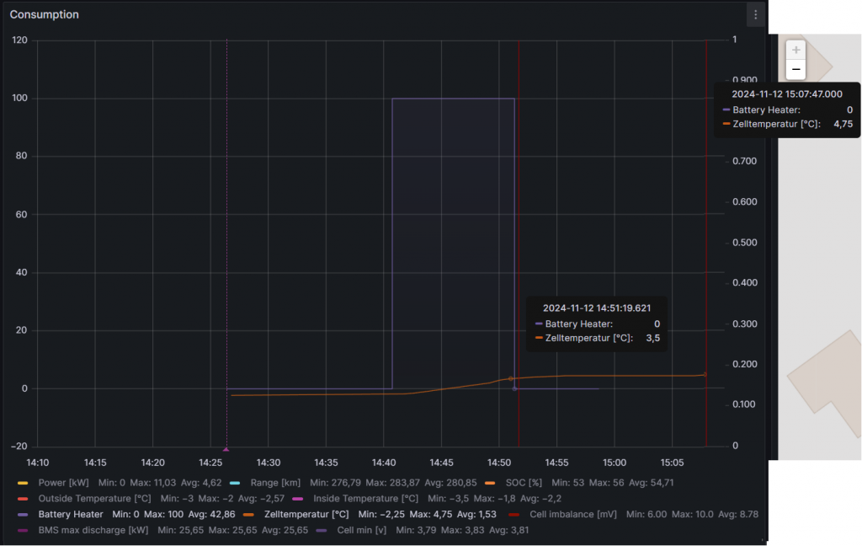The width and height of the screenshot is (862, 546).
Task: Click the Zelltemperatur data point at graph's right edge
Action: [705, 374]
